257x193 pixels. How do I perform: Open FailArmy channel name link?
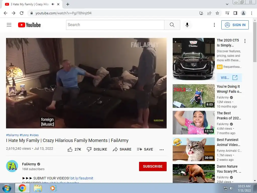pos(29,164)
